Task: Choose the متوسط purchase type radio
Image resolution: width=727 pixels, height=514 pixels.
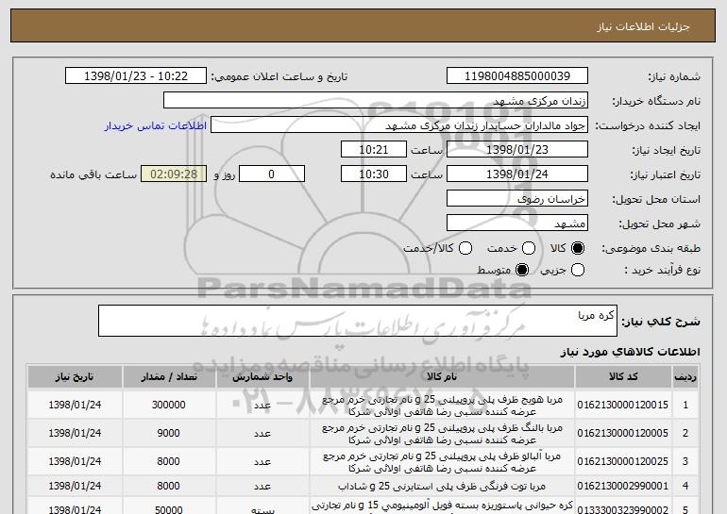Action: (522, 270)
